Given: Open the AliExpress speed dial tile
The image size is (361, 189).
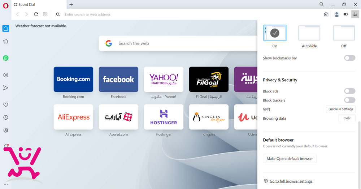Looking at the screenshot, I should (x=73, y=117).
